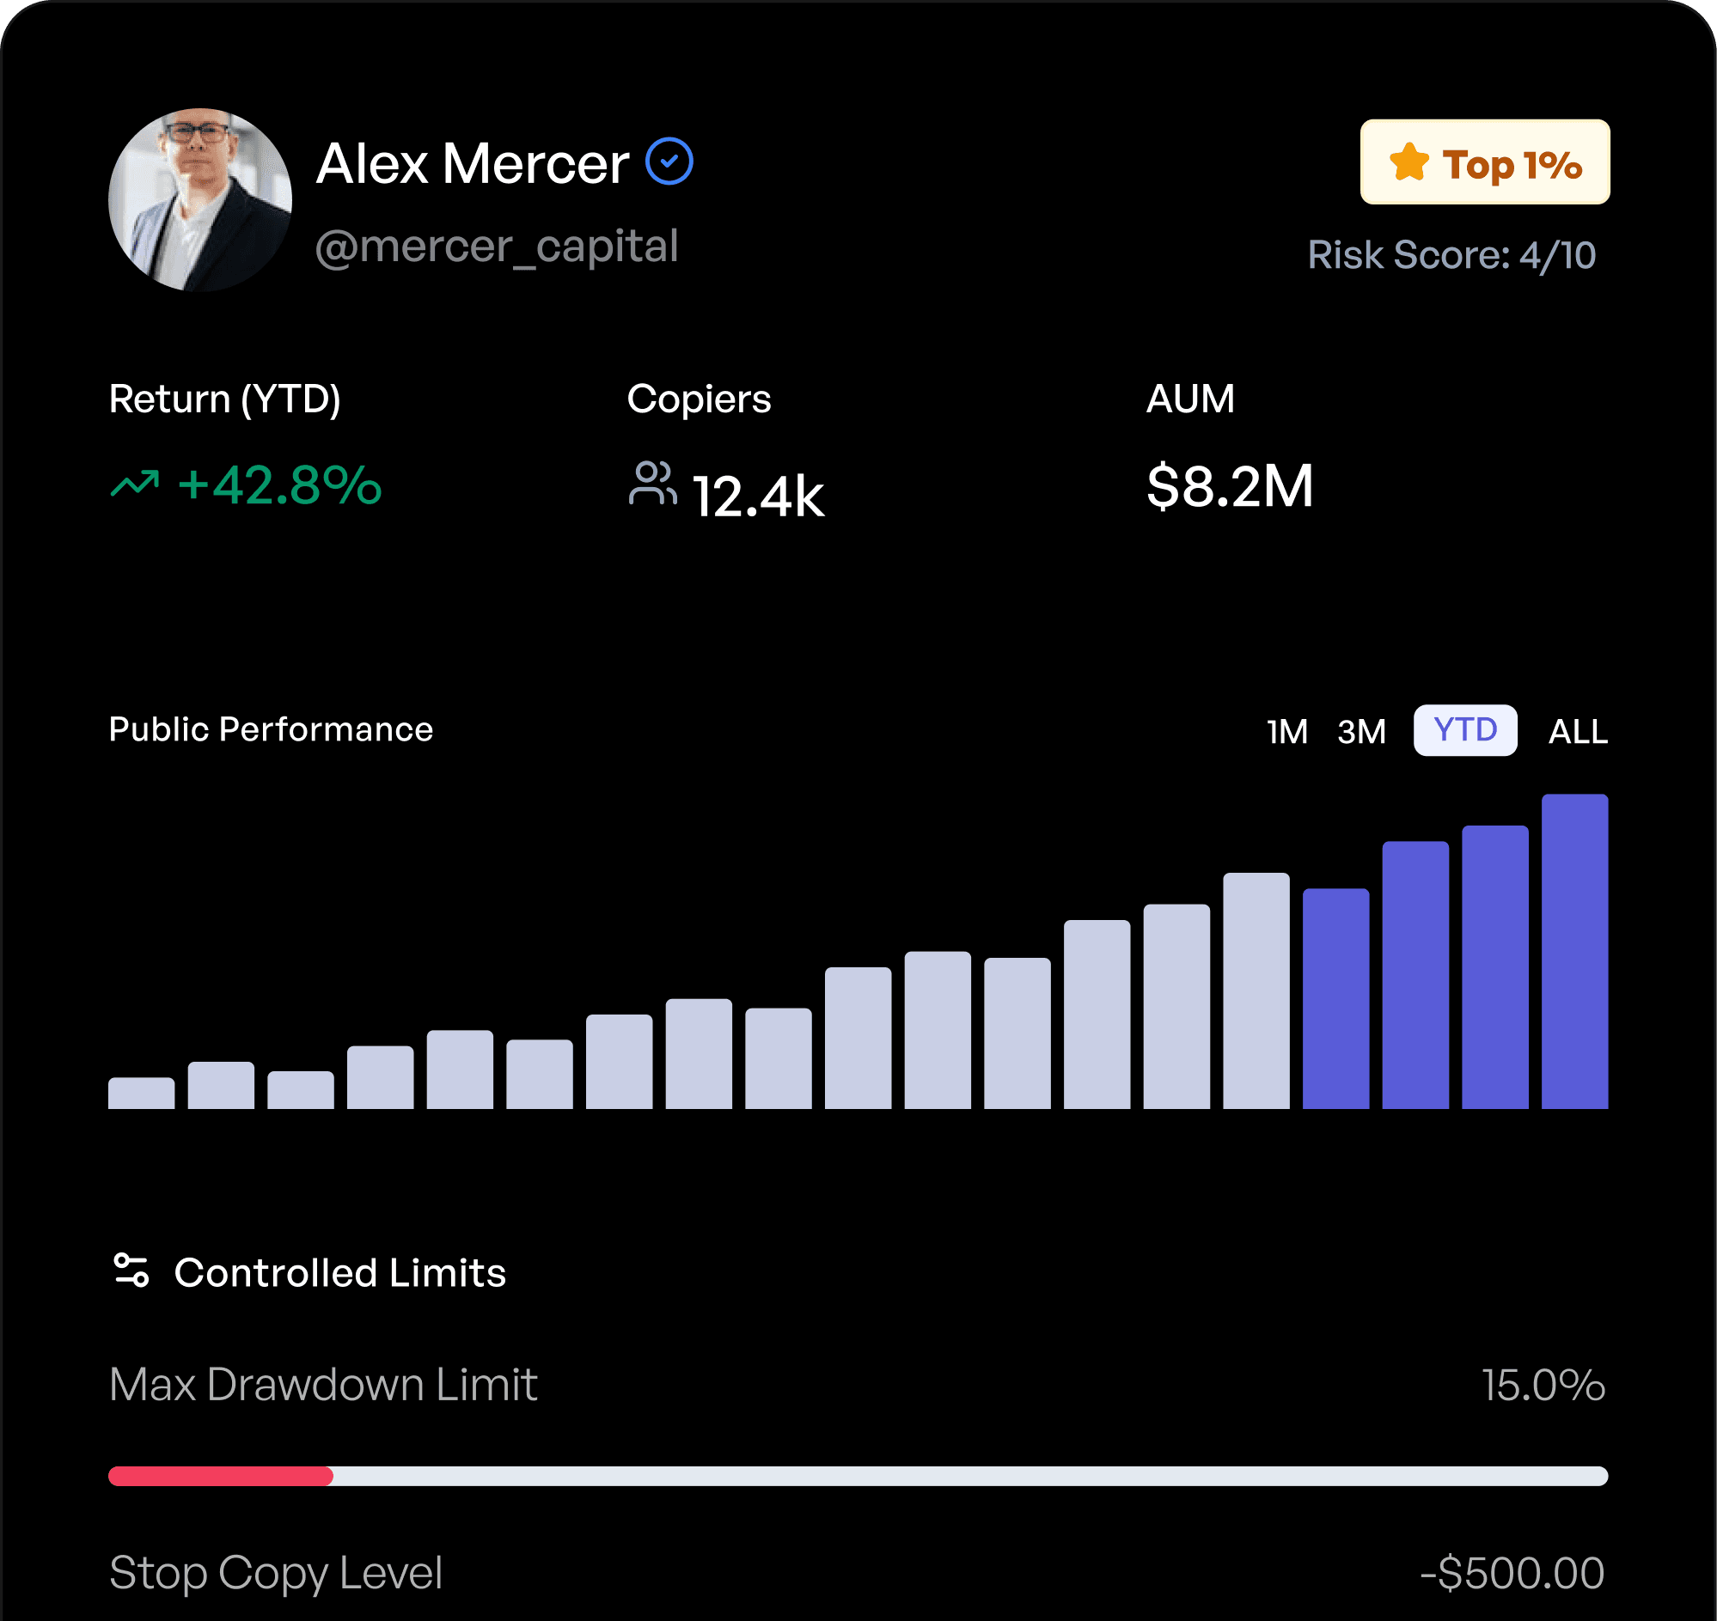Select the 3M time range
Image resolution: width=1717 pixels, height=1621 pixels.
pos(1361,731)
